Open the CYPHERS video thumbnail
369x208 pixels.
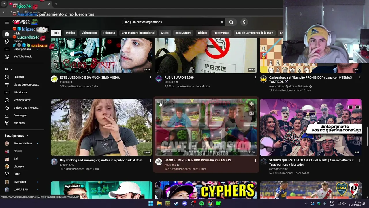coord(206,190)
